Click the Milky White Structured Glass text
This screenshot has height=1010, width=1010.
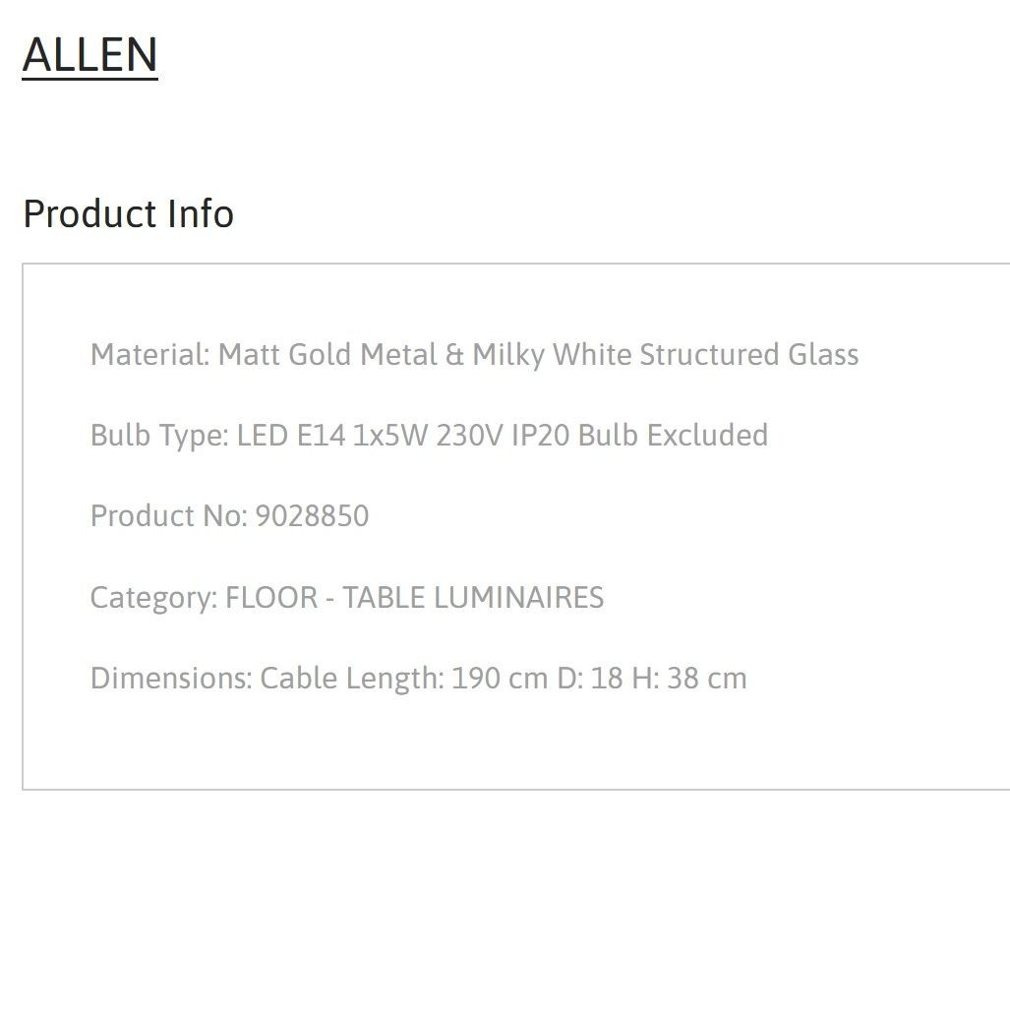coord(666,355)
